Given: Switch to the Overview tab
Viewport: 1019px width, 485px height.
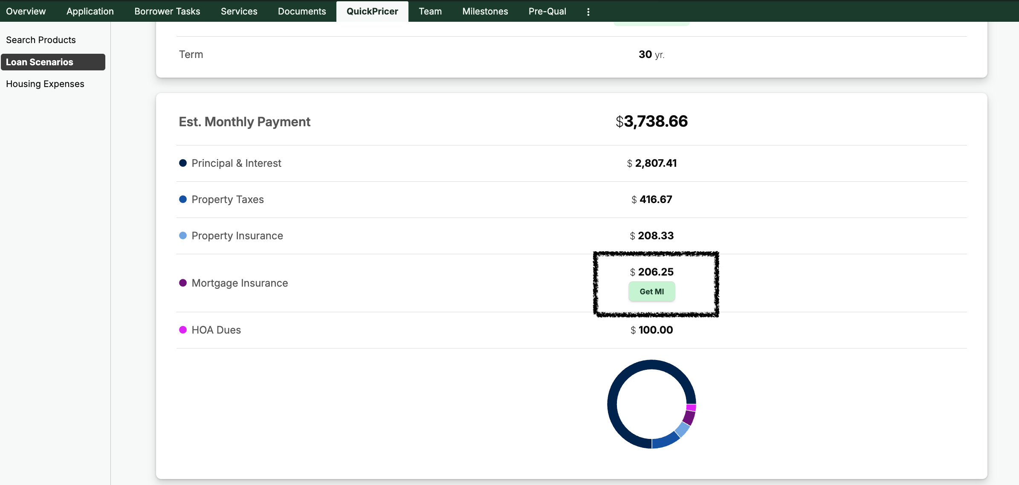Looking at the screenshot, I should [x=26, y=12].
